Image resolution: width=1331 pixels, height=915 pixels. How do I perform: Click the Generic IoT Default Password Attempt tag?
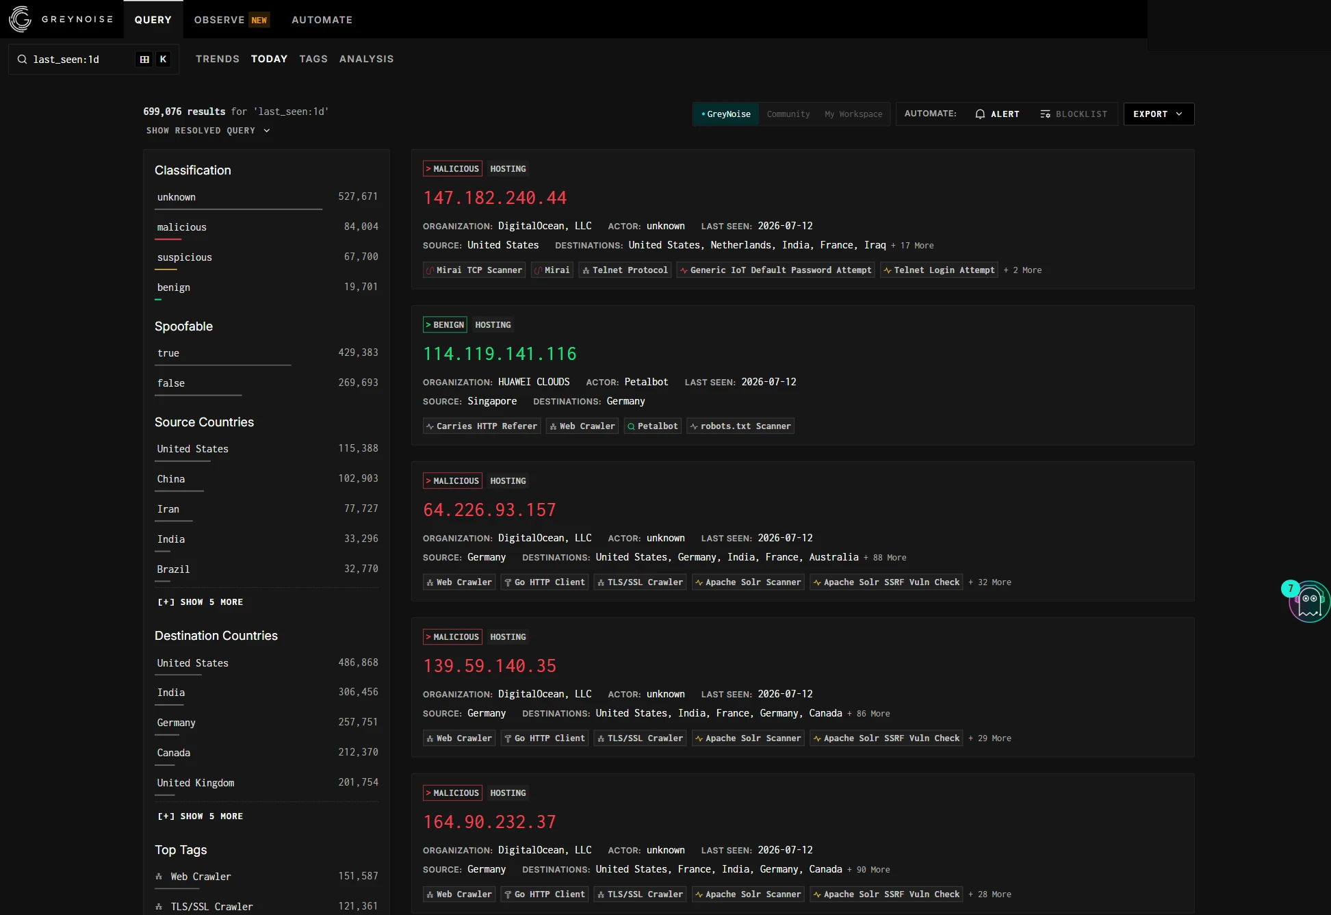coord(775,270)
